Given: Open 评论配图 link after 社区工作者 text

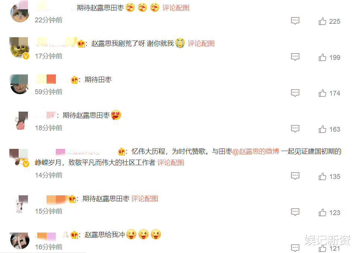Looking at the screenshot, I should 171,163.
